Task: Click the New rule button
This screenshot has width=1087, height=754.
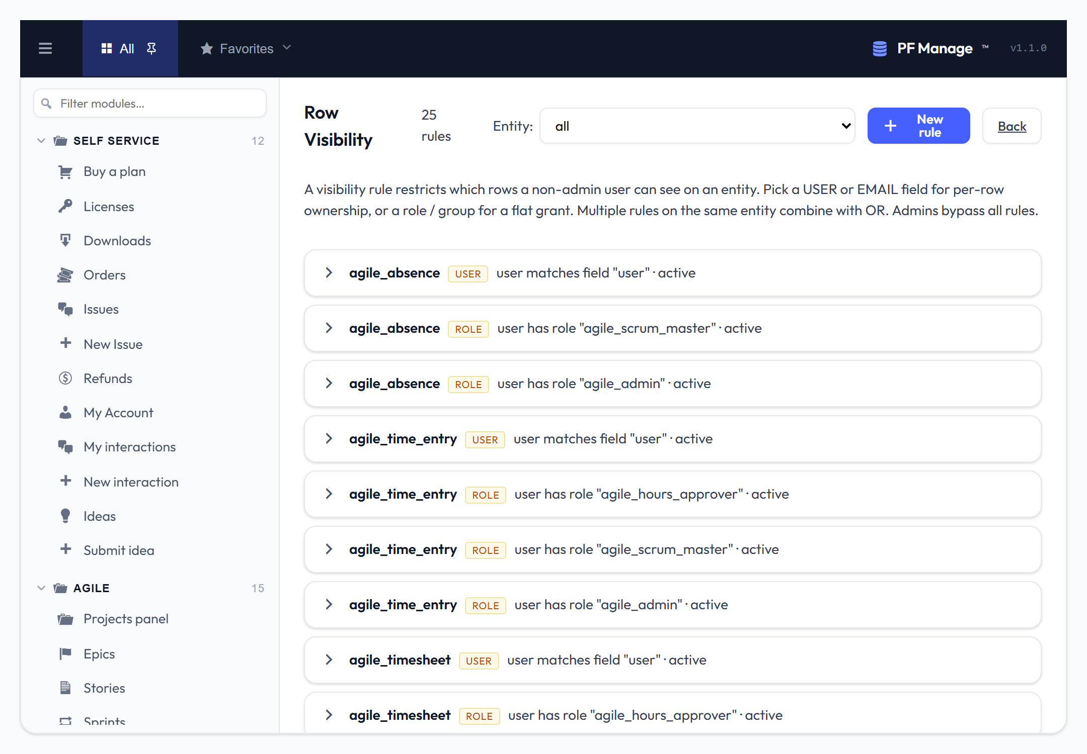Action: pyautogui.click(x=918, y=126)
